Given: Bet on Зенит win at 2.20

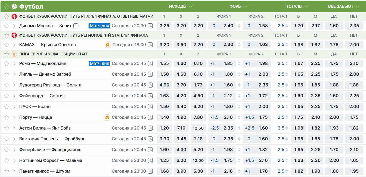Looking at the screenshot, I should pyautogui.click(x=198, y=26).
